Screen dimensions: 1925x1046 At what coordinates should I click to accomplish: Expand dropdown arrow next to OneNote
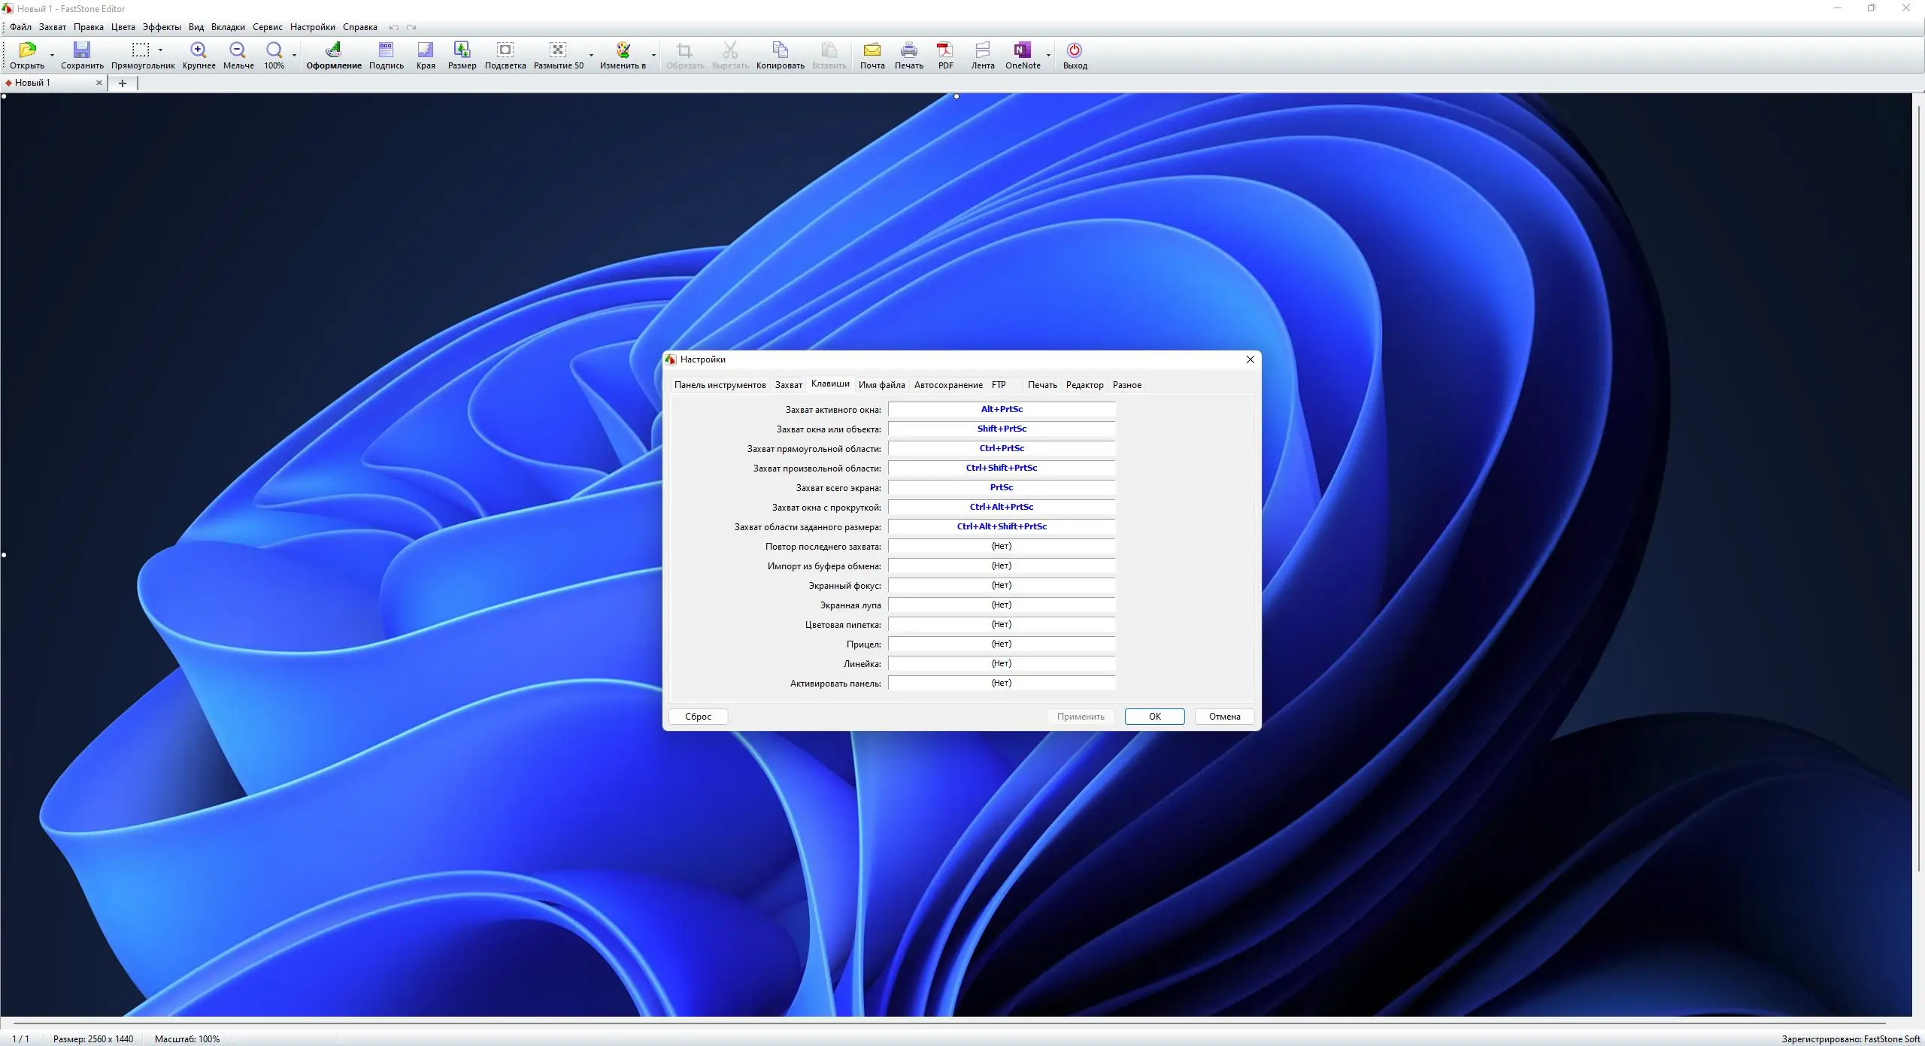tap(1048, 56)
